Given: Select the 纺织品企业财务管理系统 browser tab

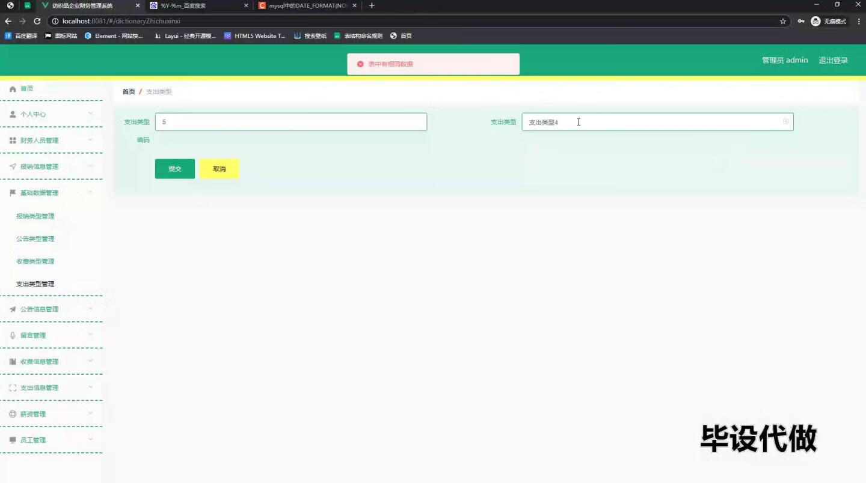Looking at the screenshot, I should [90, 5].
